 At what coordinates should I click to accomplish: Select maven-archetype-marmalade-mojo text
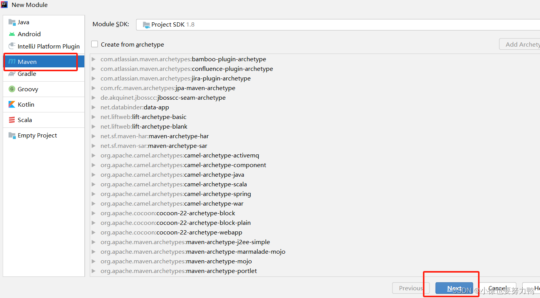236,252
